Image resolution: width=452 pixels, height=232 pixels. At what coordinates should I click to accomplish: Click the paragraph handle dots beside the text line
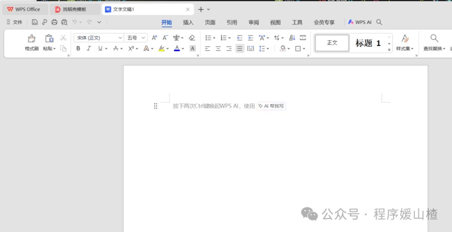point(156,106)
